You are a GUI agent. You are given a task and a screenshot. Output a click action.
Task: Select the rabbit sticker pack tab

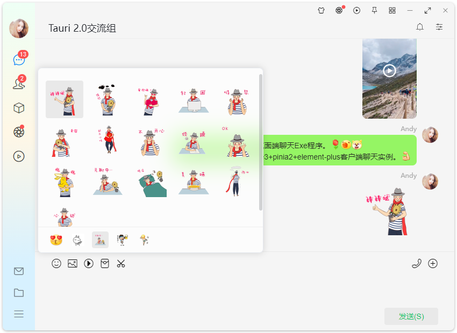point(78,240)
